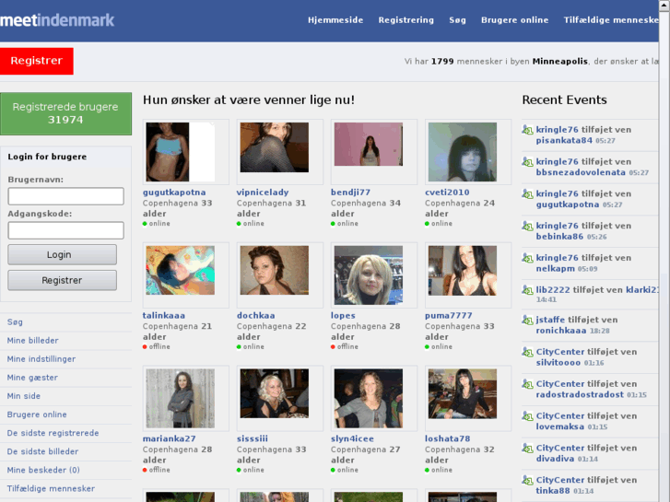The height and width of the screenshot is (502, 670).
Task: Open lopes profile photo
Action: [x=369, y=275]
